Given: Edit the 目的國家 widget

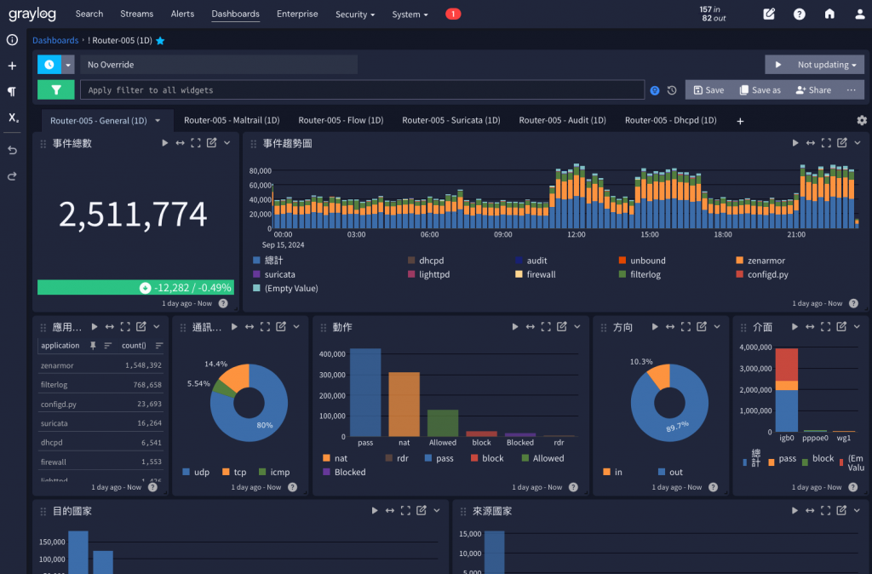Looking at the screenshot, I should coord(422,510).
